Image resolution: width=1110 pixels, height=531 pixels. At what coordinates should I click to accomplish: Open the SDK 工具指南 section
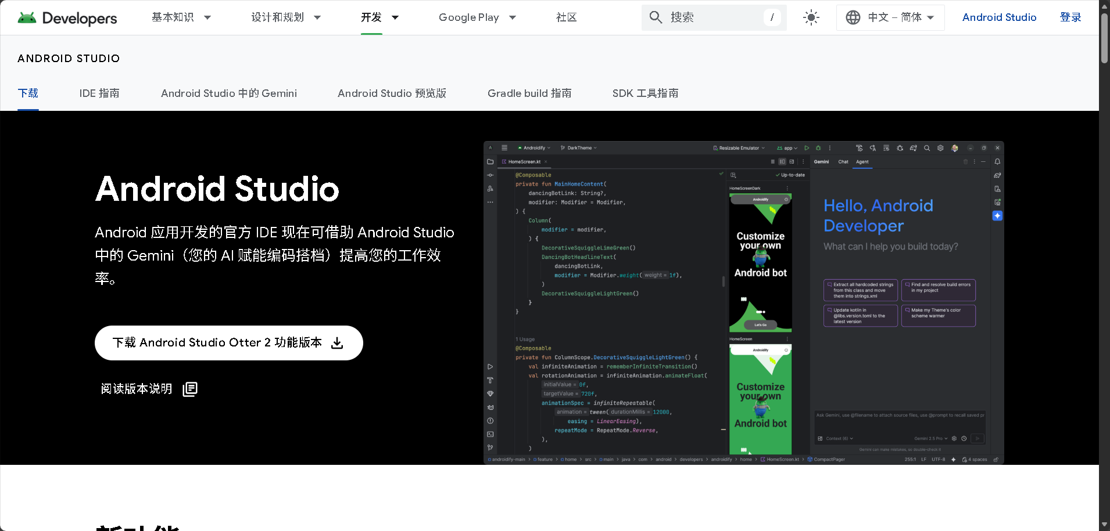tap(645, 93)
